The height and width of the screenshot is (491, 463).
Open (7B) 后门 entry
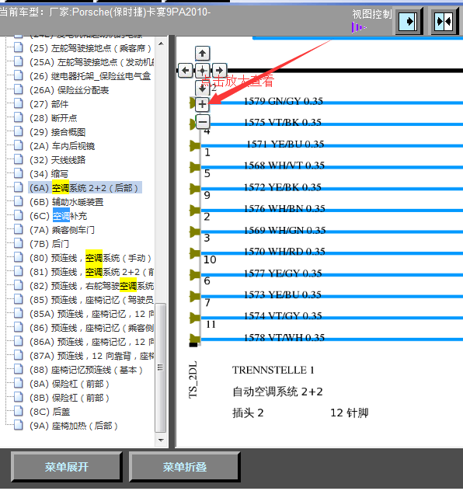click(x=49, y=244)
